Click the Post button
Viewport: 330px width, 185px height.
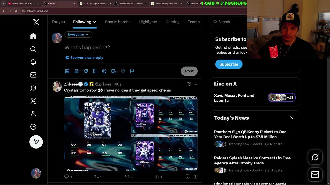pos(189,71)
